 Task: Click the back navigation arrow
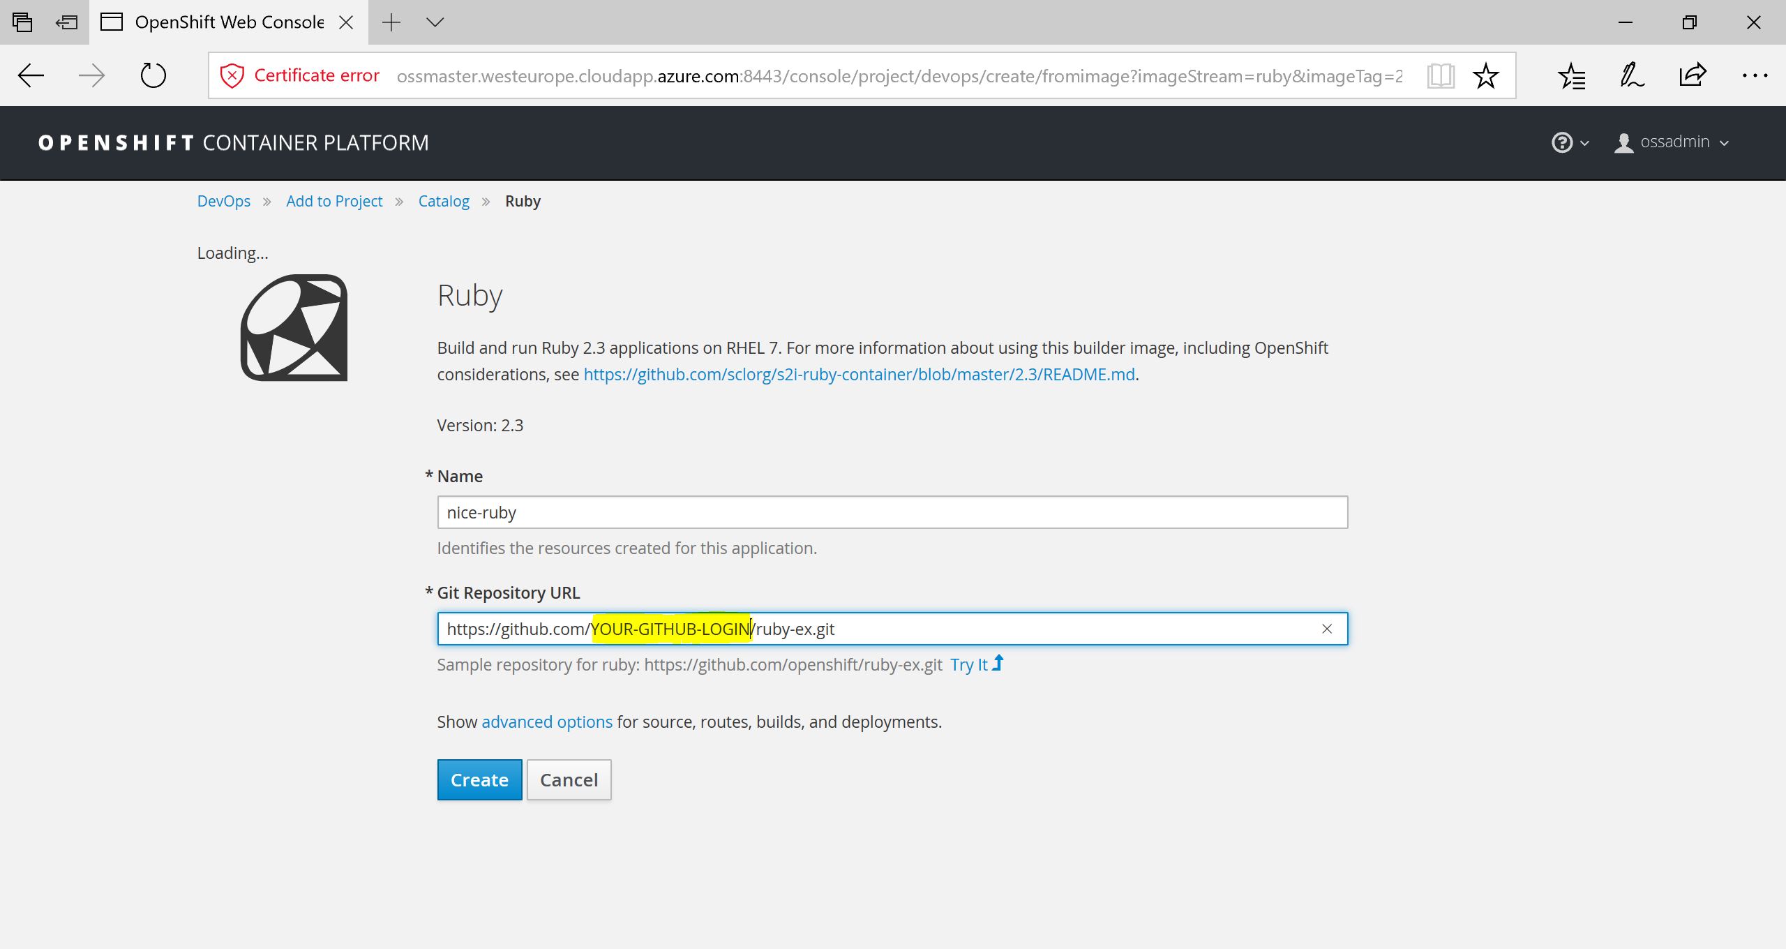point(31,75)
